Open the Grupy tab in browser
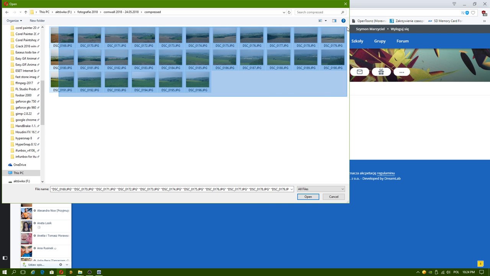Image resolution: width=490 pixels, height=276 pixels. click(380, 41)
